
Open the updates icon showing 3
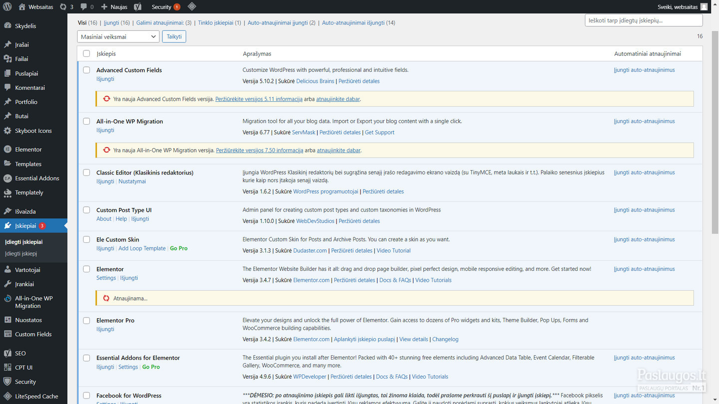pos(63,6)
